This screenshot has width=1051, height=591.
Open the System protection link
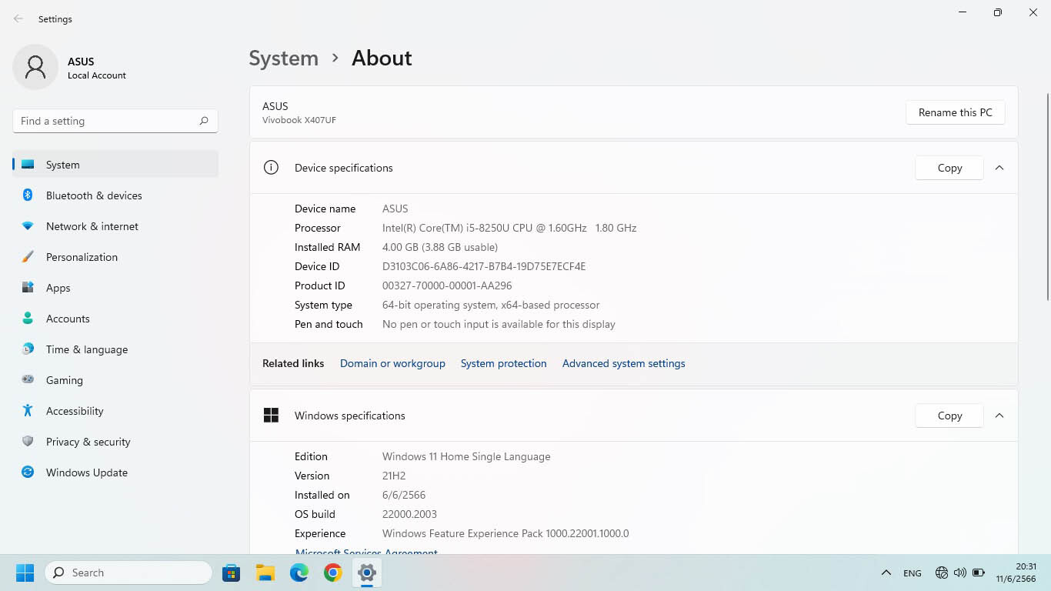tap(503, 363)
